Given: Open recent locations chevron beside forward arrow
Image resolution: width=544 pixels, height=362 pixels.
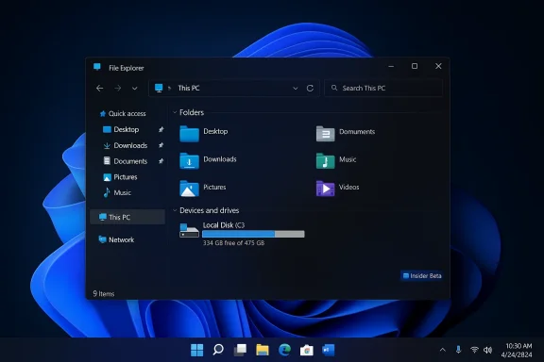Looking at the screenshot, I should [x=135, y=89].
